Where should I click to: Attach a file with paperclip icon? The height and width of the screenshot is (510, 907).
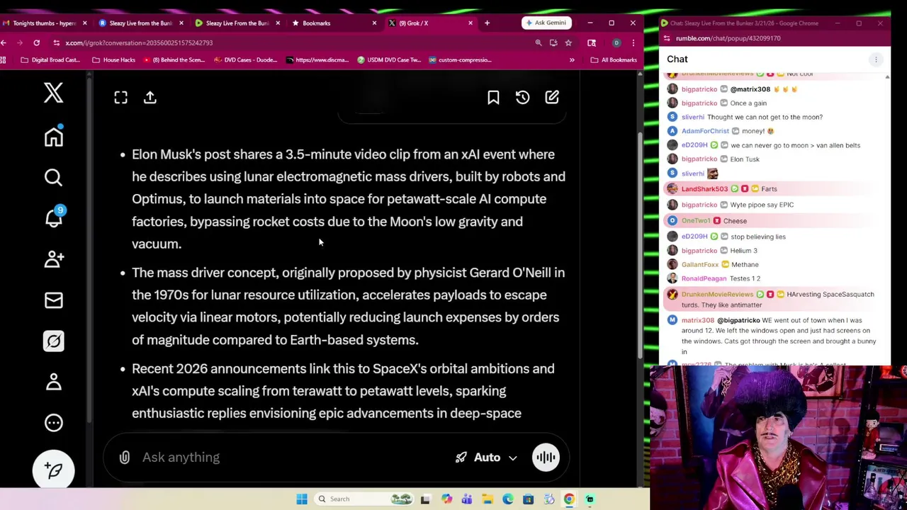[125, 458]
